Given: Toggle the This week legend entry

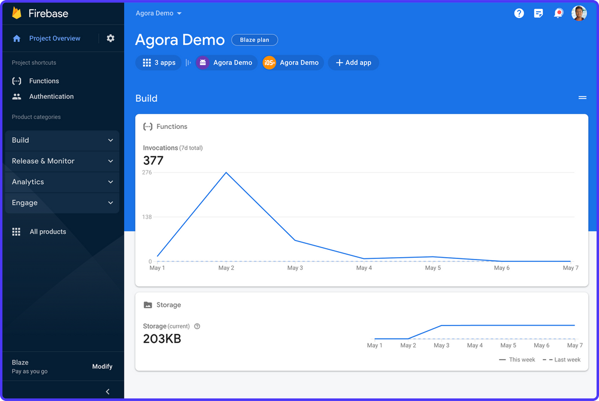Looking at the screenshot, I should (x=518, y=359).
